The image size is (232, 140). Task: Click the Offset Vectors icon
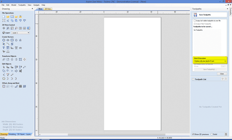pos(4,87)
